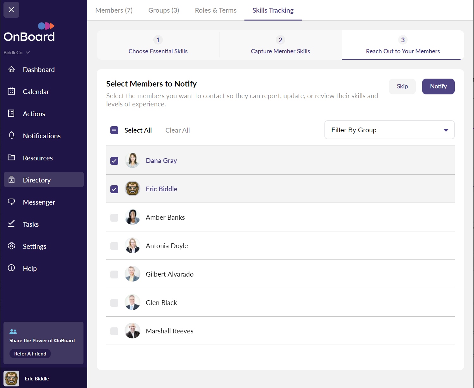Image resolution: width=474 pixels, height=388 pixels.
Task: Switch to the Roles & Terms tab
Action: [216, 10]
